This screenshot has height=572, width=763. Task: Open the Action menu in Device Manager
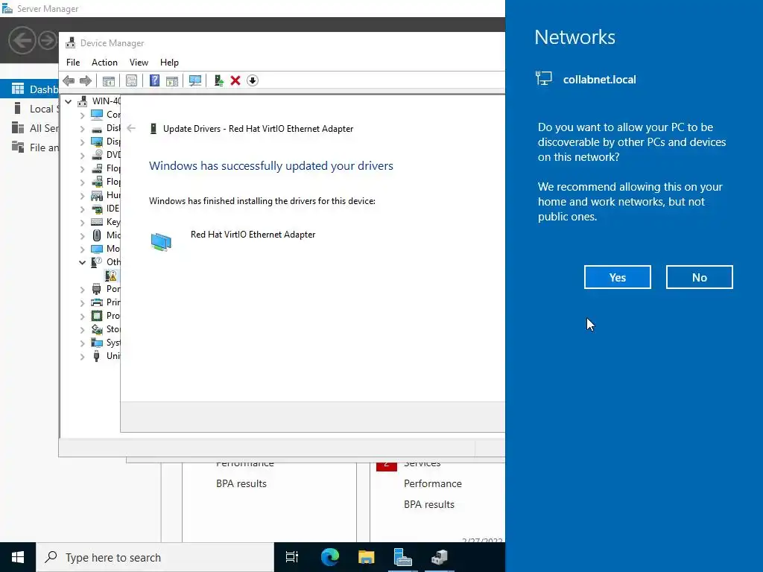(x=104, y=63)
